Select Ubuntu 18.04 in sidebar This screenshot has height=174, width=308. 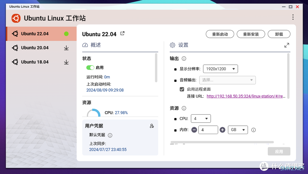[41, 62]
